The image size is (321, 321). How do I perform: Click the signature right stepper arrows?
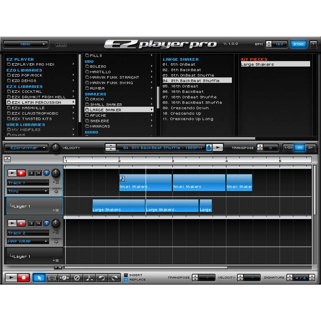click(x=312, y=277)
